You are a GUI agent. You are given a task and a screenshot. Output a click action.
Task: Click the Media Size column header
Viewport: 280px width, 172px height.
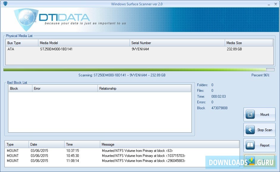248,43
